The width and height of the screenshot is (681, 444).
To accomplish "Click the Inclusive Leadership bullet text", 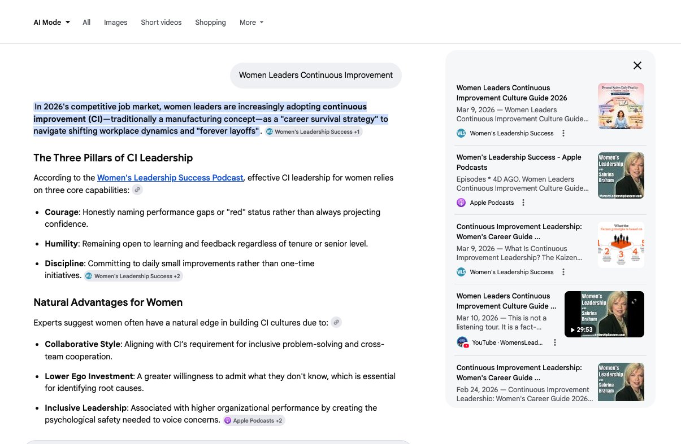I will tap(211, 414).
